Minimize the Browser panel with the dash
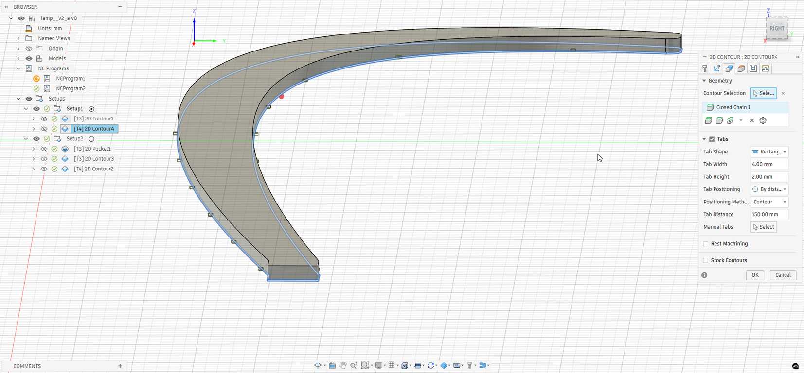Screen dimensions: 804x373 [120, 7]
